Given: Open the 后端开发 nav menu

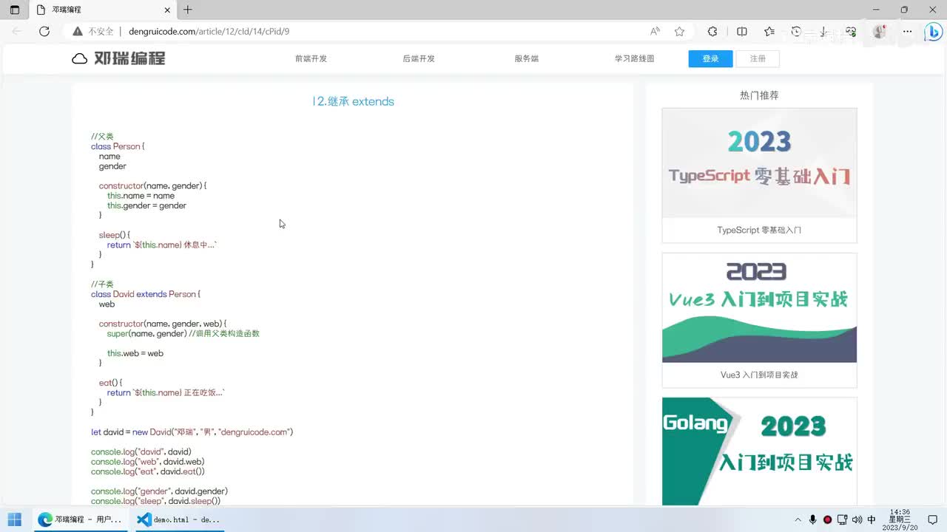Looking at the screenshot, I should point(419,58).
